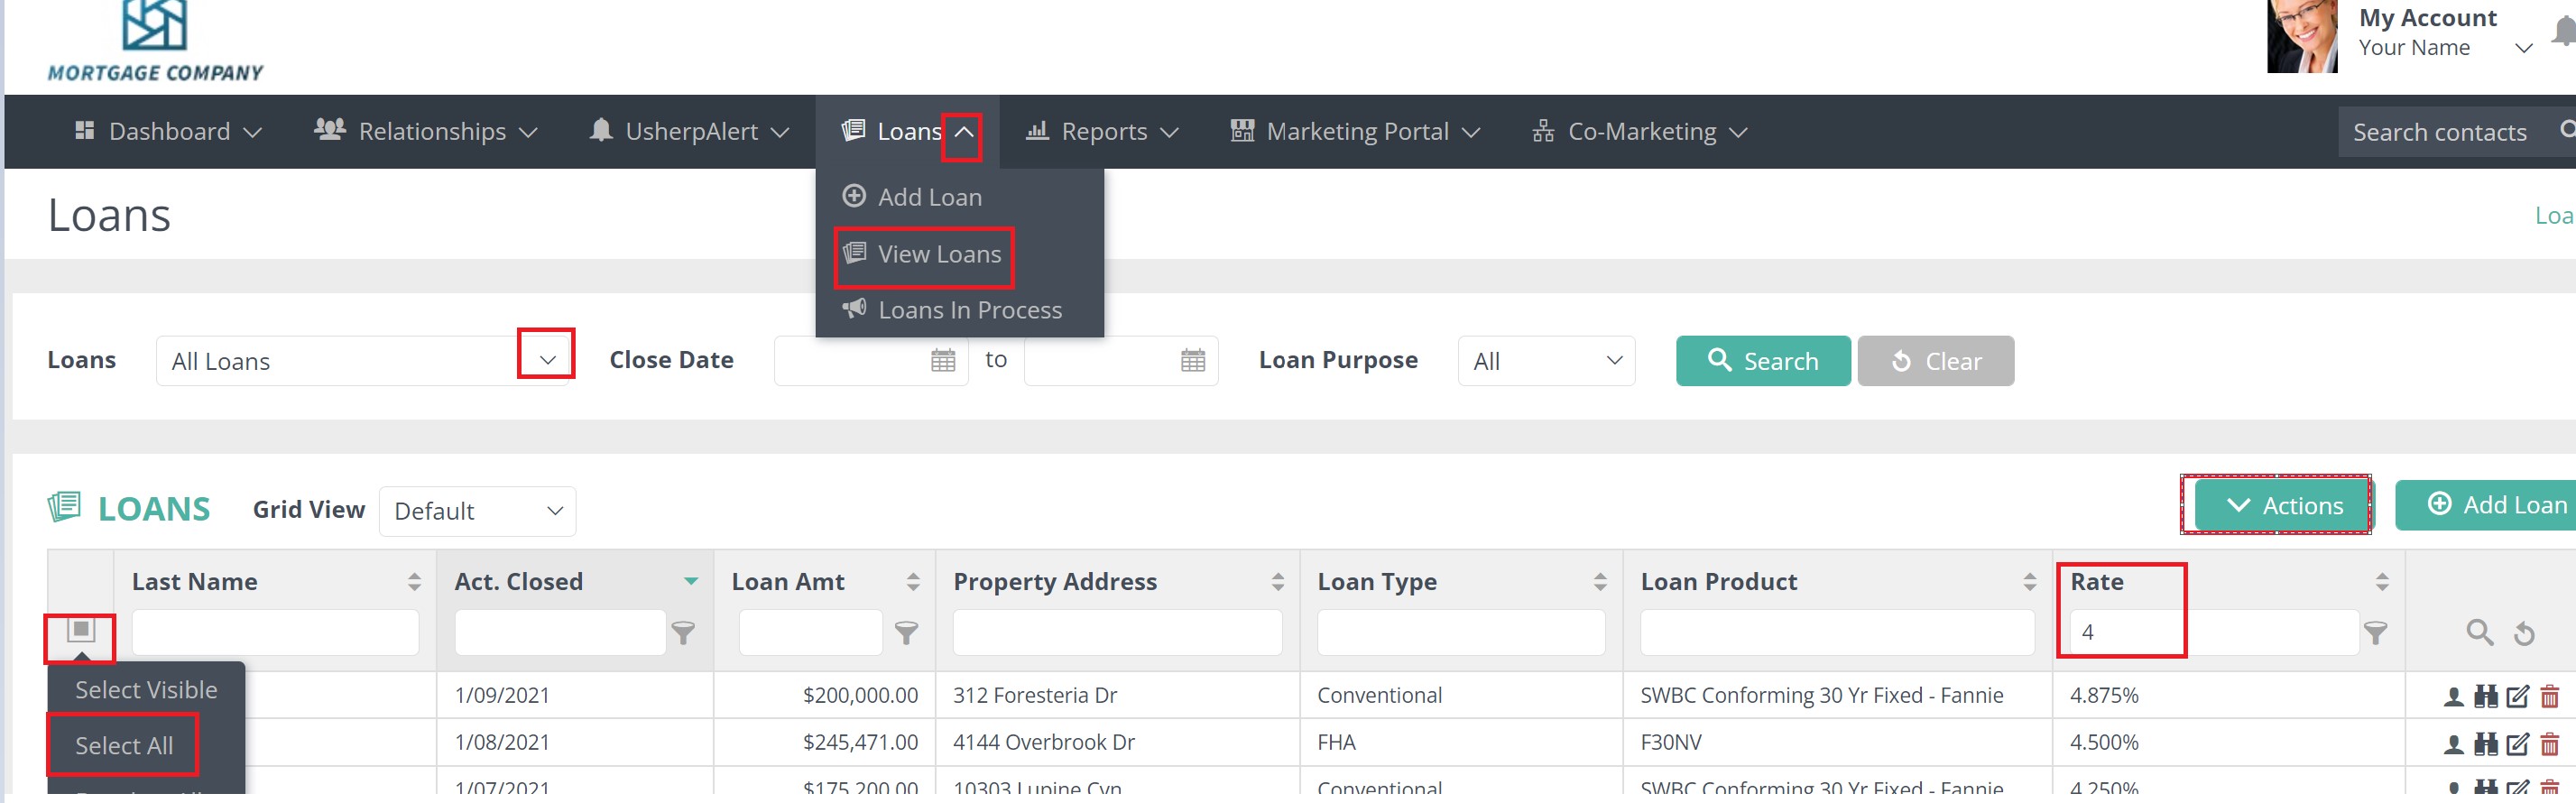Click the grid reset arrow icon in the header
The height and width of the screenshot is (803, 2576).
point(2524,633)
